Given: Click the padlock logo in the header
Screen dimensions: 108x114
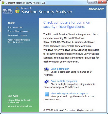Looking at the screenshot, I should point(17,10).
